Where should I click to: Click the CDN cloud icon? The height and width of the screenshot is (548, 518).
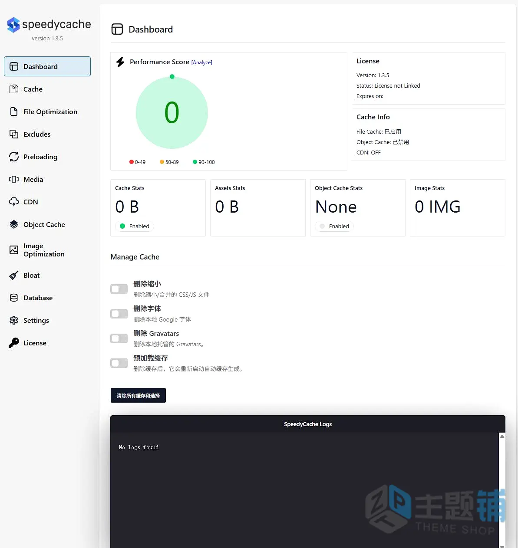pos(14,202)
